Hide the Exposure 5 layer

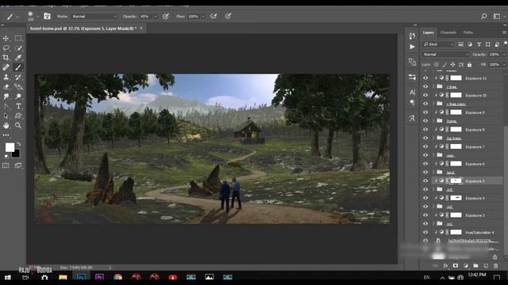pyautogui.click(x=425, y=181)
